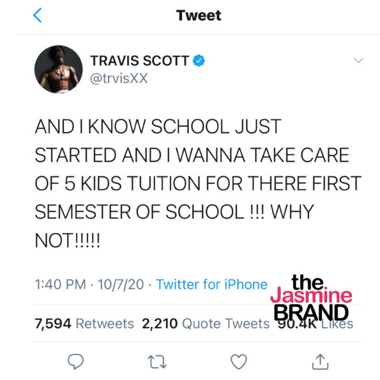This screenshot has width=380, height=380.
Task: Click the TRAVIS SCOTT display name
Action: pos(140,61)
